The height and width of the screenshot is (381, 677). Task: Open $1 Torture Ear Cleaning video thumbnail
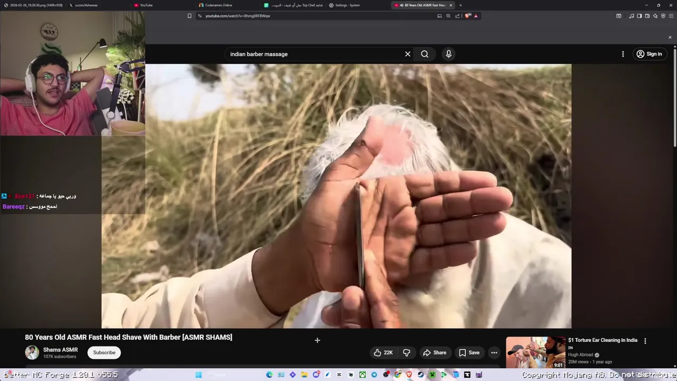(x=535, y=352)
